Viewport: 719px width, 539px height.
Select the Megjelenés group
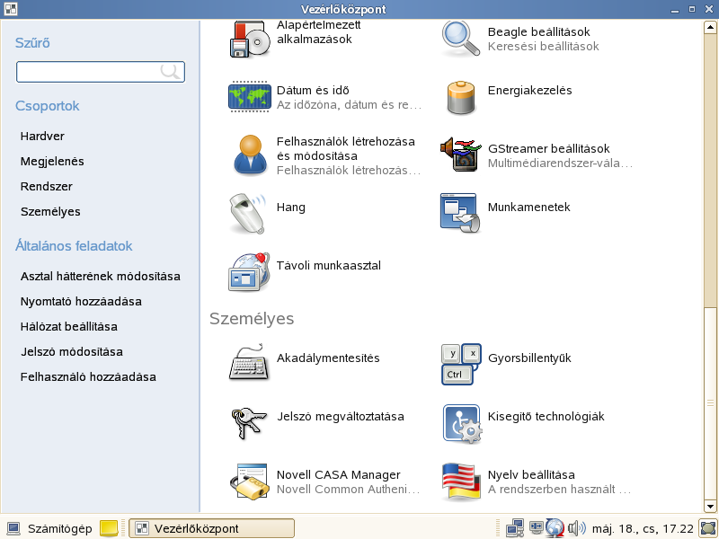coord(52,162)
